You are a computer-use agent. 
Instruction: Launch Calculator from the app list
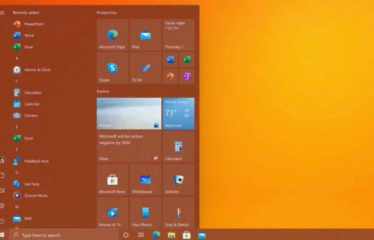pyautogui.click(x=28, y=92)
